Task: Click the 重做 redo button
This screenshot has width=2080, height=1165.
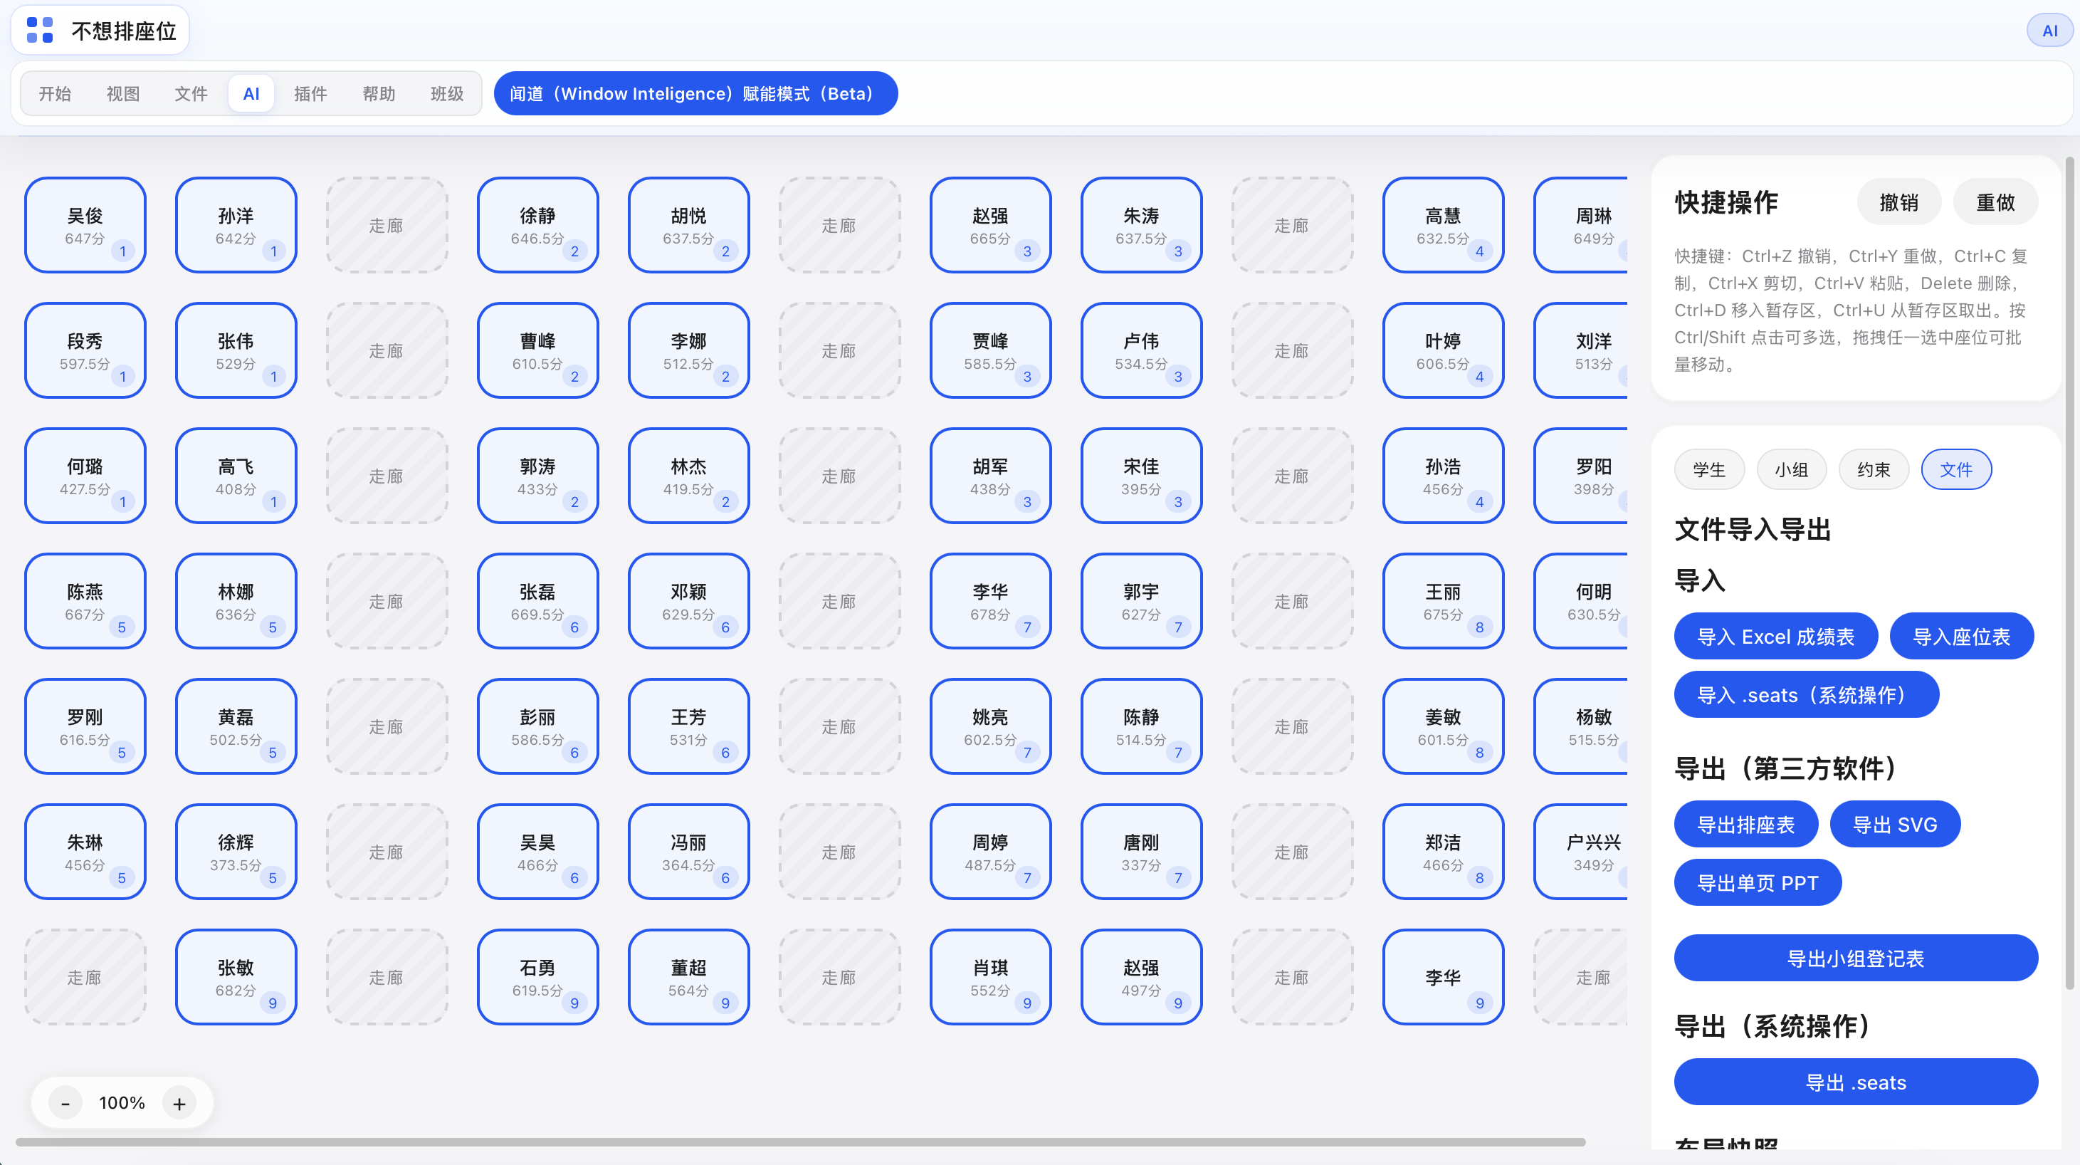Action: point(1995,202)
